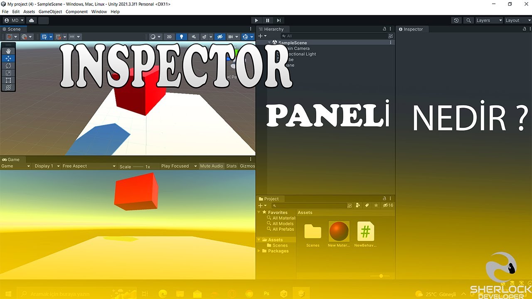Image resolution: width=532 pixels, height=299 pixels.
Task: Click the Project search-by-type icon
Action: [358, 205]
